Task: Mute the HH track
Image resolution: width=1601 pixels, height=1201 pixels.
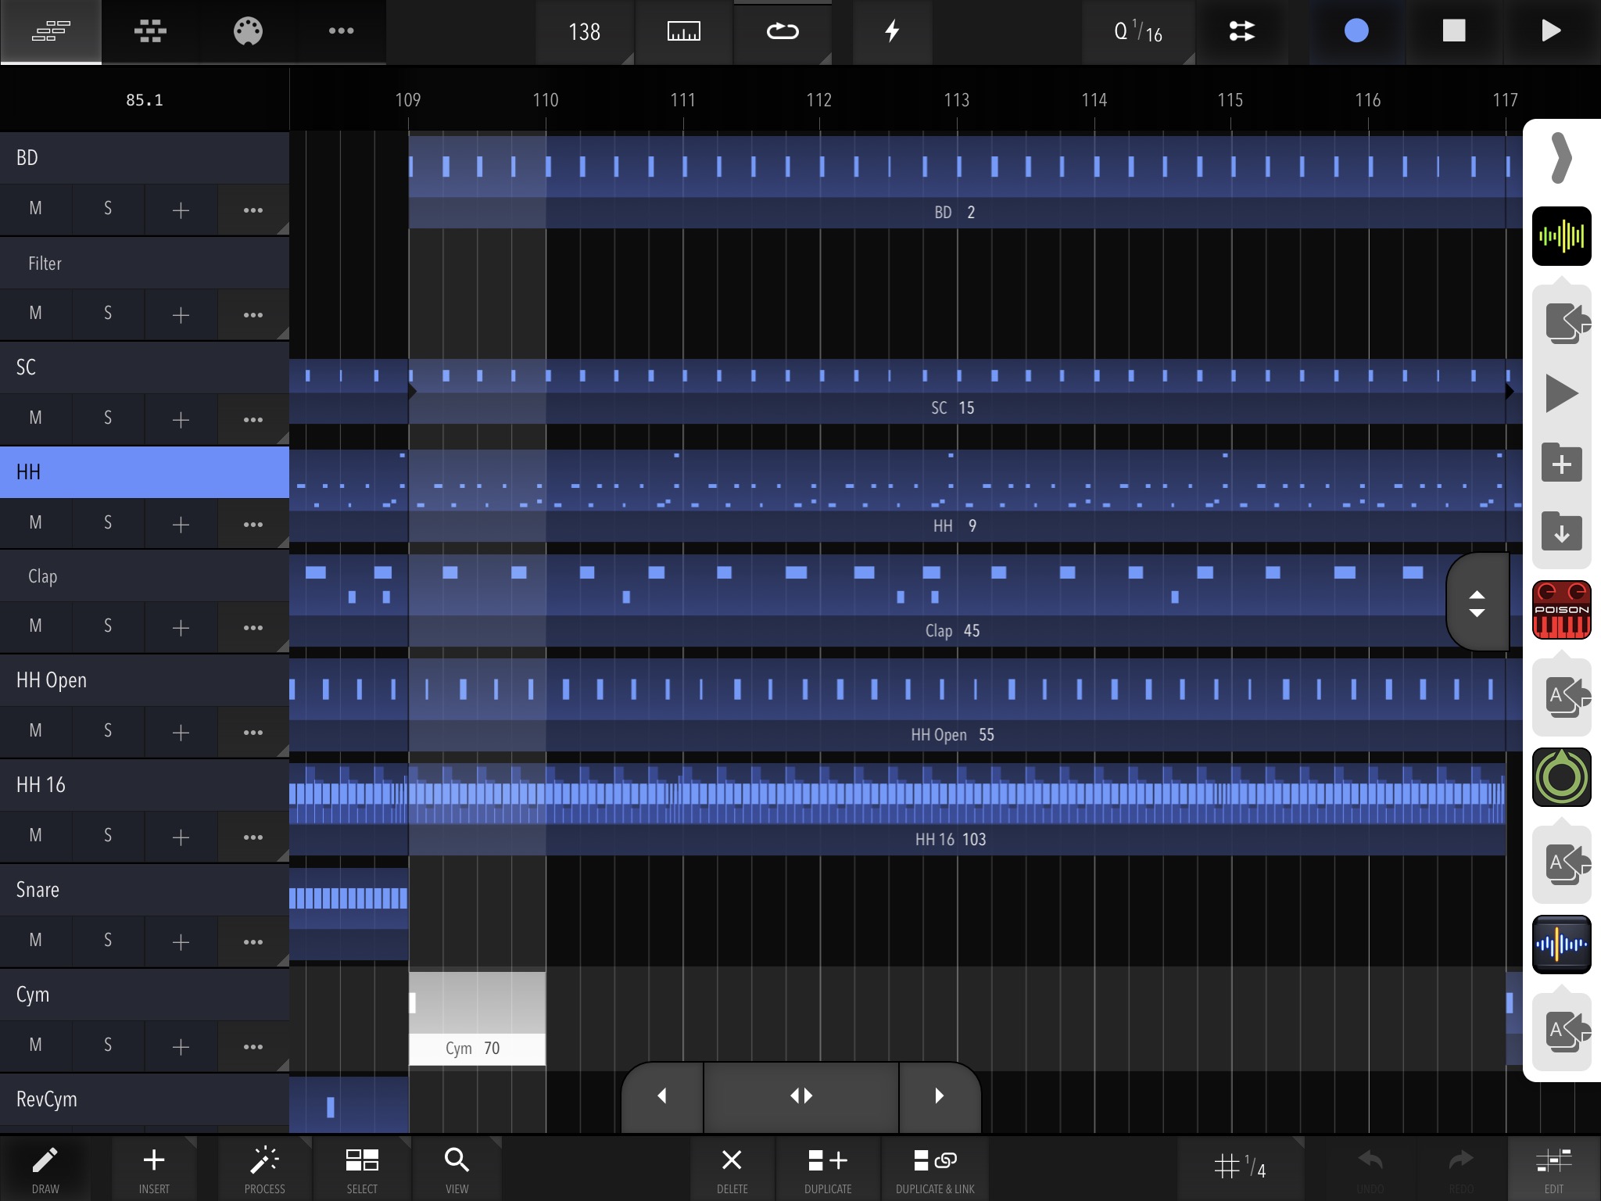Action: click(x=36, y=523)
